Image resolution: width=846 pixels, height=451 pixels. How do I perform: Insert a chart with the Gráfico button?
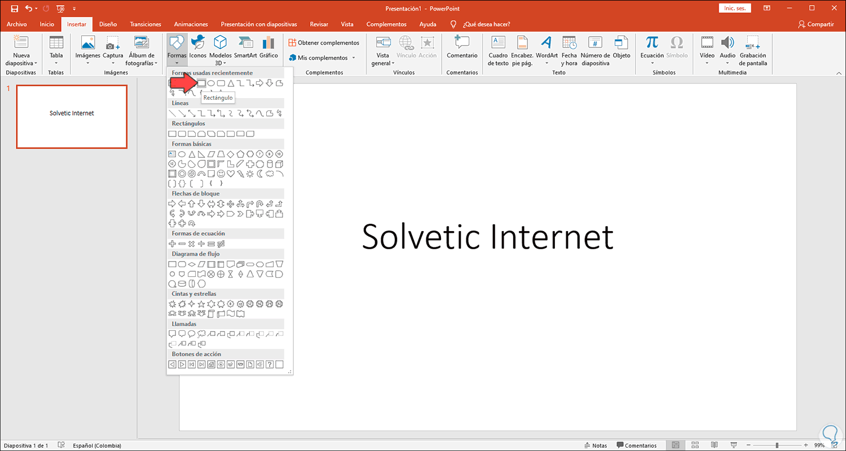268,48
